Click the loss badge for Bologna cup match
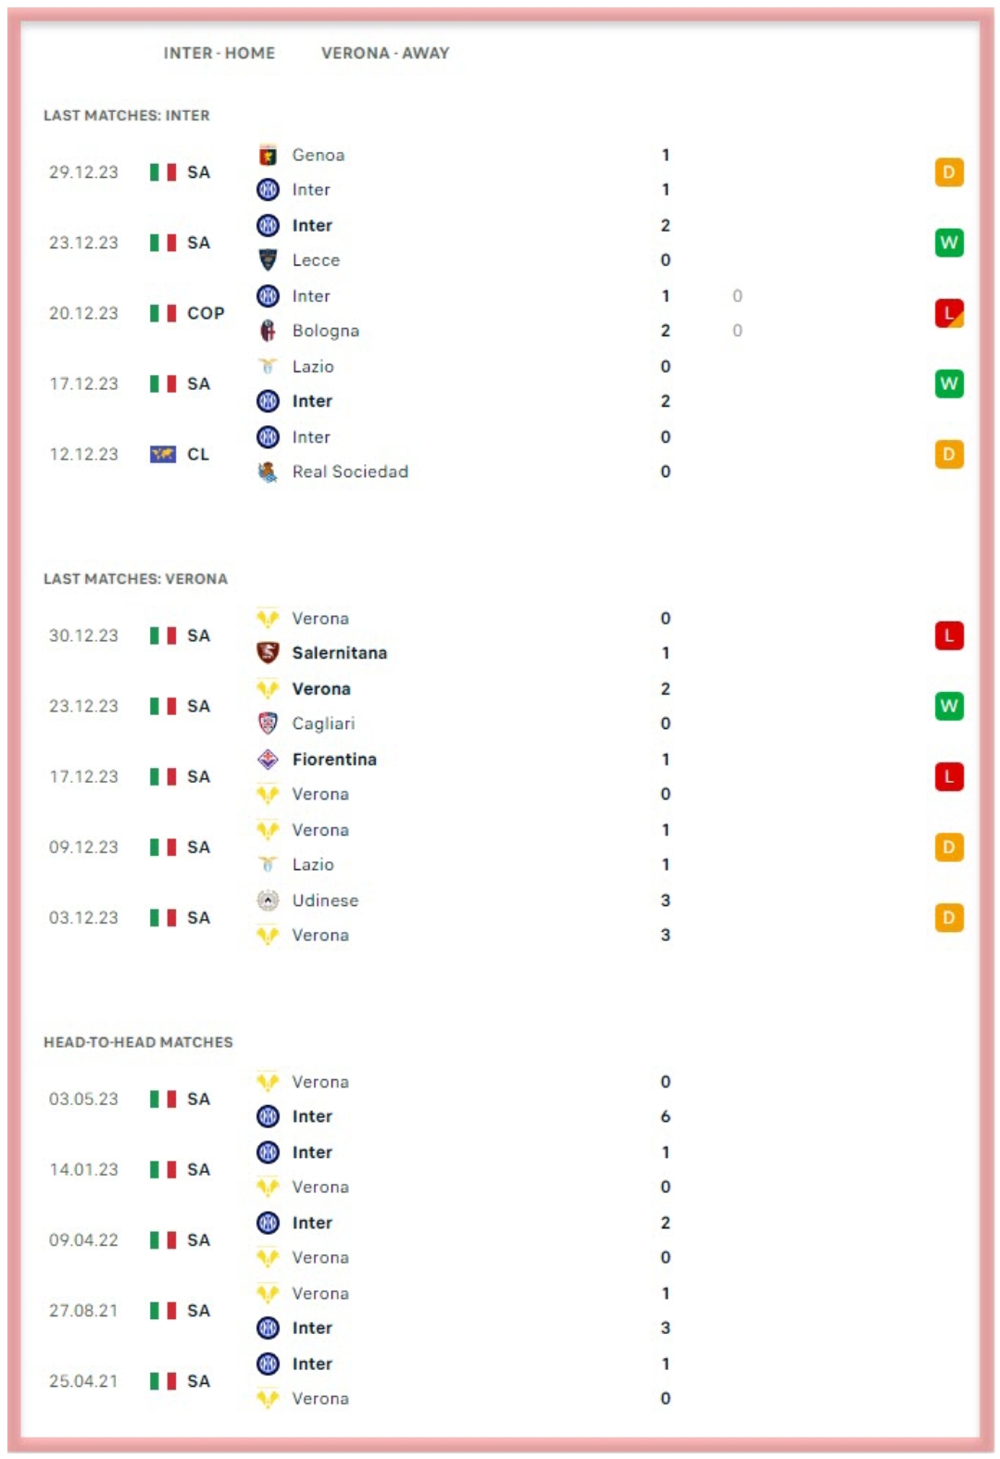 coord(949,313)
